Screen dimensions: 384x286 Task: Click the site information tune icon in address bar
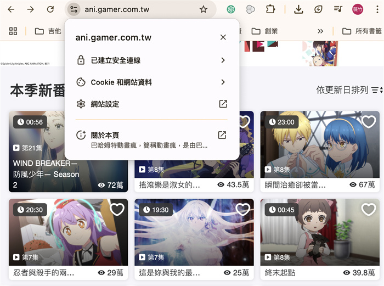click(x=74, y=9)
